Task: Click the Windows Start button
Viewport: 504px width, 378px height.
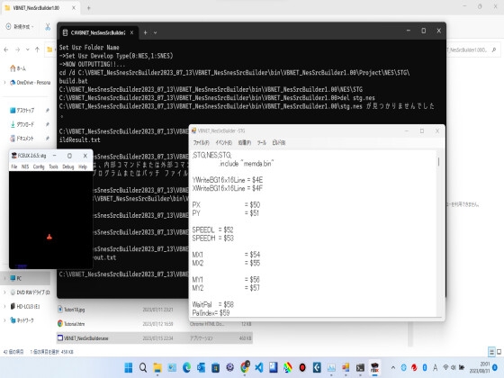Action: 129,367
